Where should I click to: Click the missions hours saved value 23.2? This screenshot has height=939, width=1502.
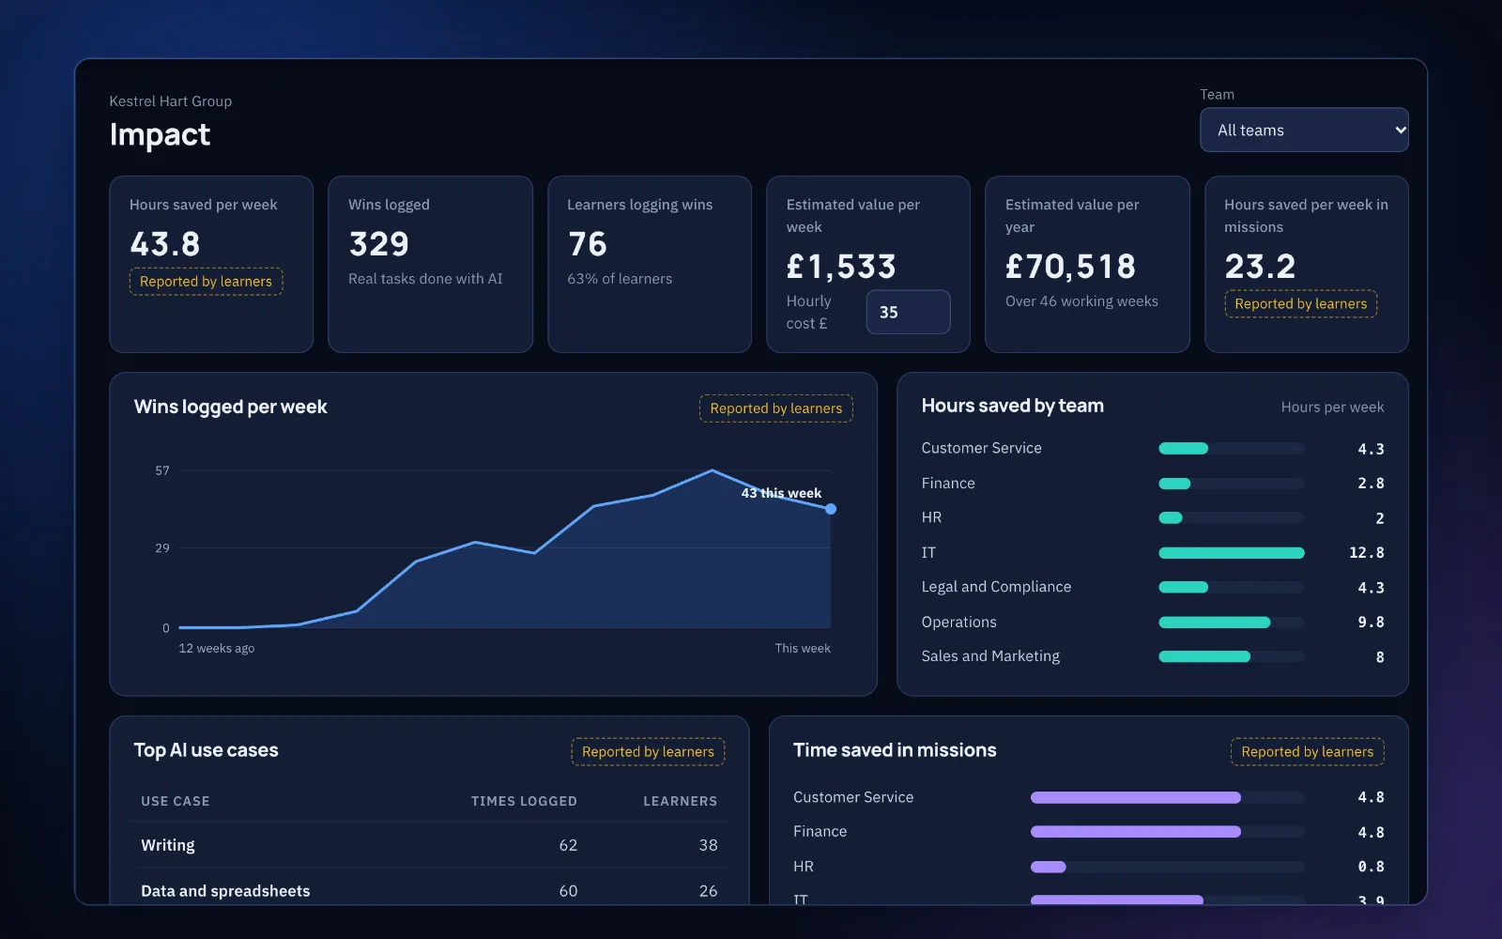pyautogui.click(x=1260, y=267)
